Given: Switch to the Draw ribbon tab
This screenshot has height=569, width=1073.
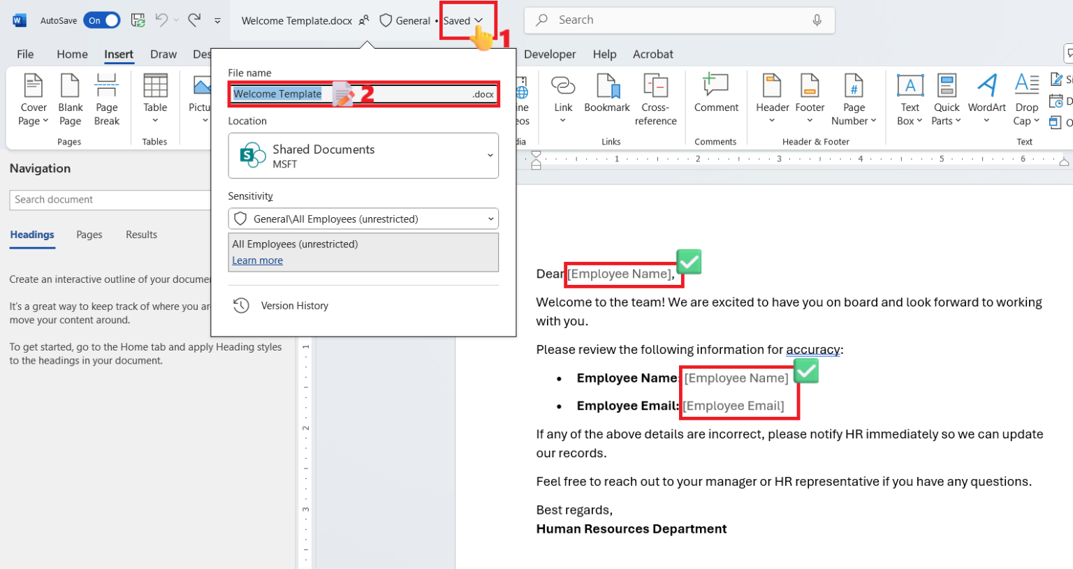Looking at the screenshot, I should (x=163, y=54).
